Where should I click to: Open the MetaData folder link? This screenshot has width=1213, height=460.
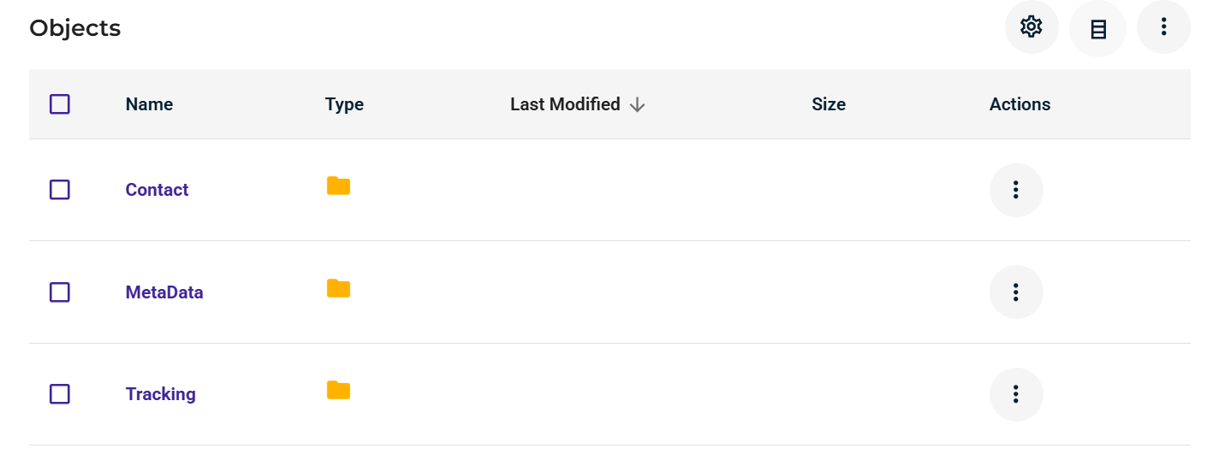[x=164, y=292]
